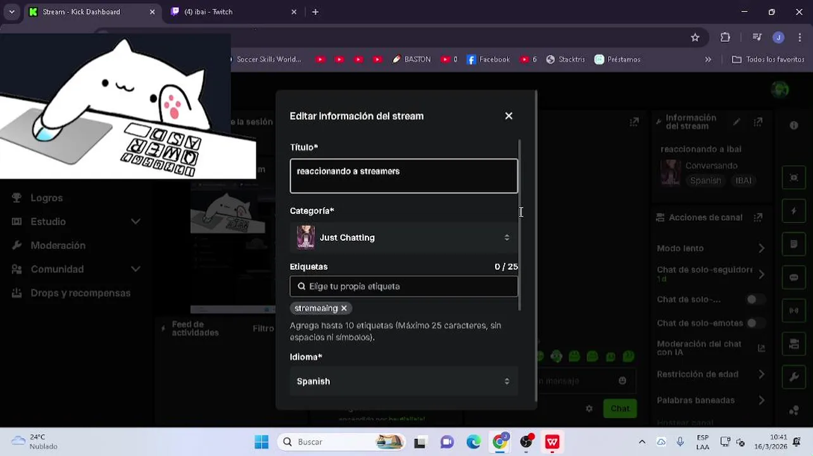Image resolution: width=813 pixels, height=456 pixels.
Task: Open the Categoría Just Chatting dropdown
Action: [x=403, y=237]
